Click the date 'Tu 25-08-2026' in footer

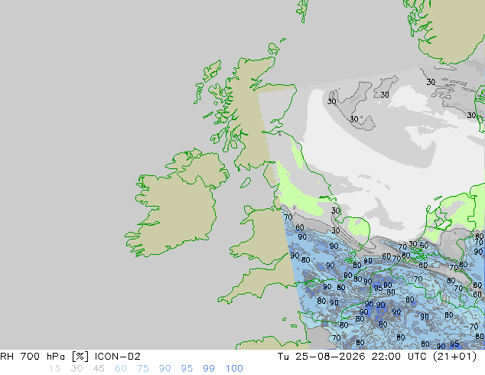click(321, 357)
